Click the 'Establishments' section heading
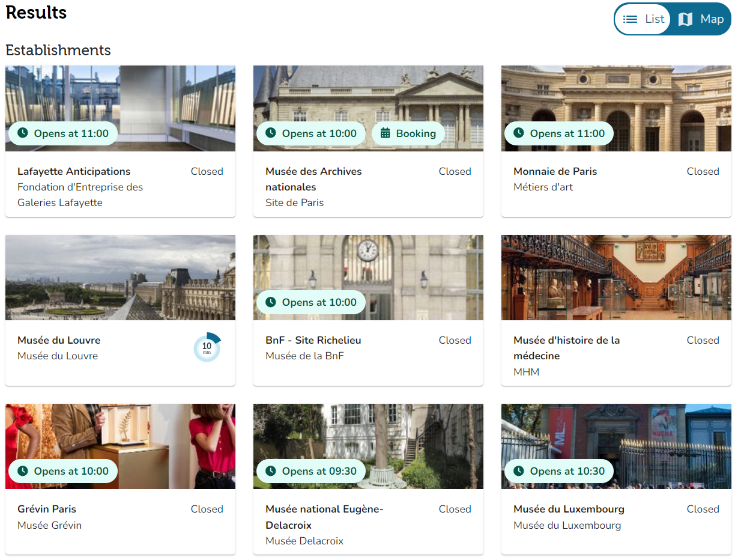The width and height of the screenshot is (738, 560). [58, 50]
